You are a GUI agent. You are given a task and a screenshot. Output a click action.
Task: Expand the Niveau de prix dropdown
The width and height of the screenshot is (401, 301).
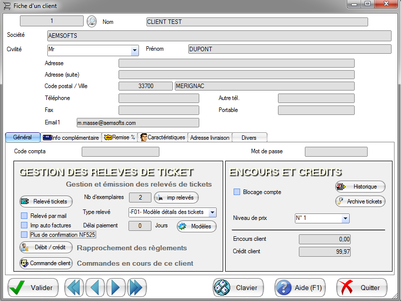coord(345,218)
